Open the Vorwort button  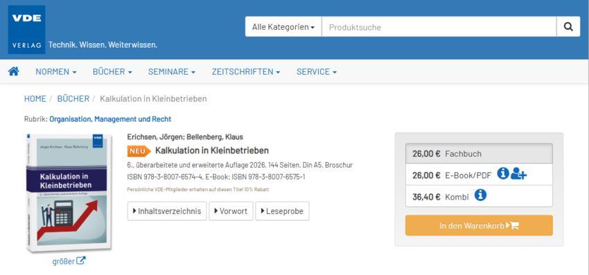pos(231,211)
